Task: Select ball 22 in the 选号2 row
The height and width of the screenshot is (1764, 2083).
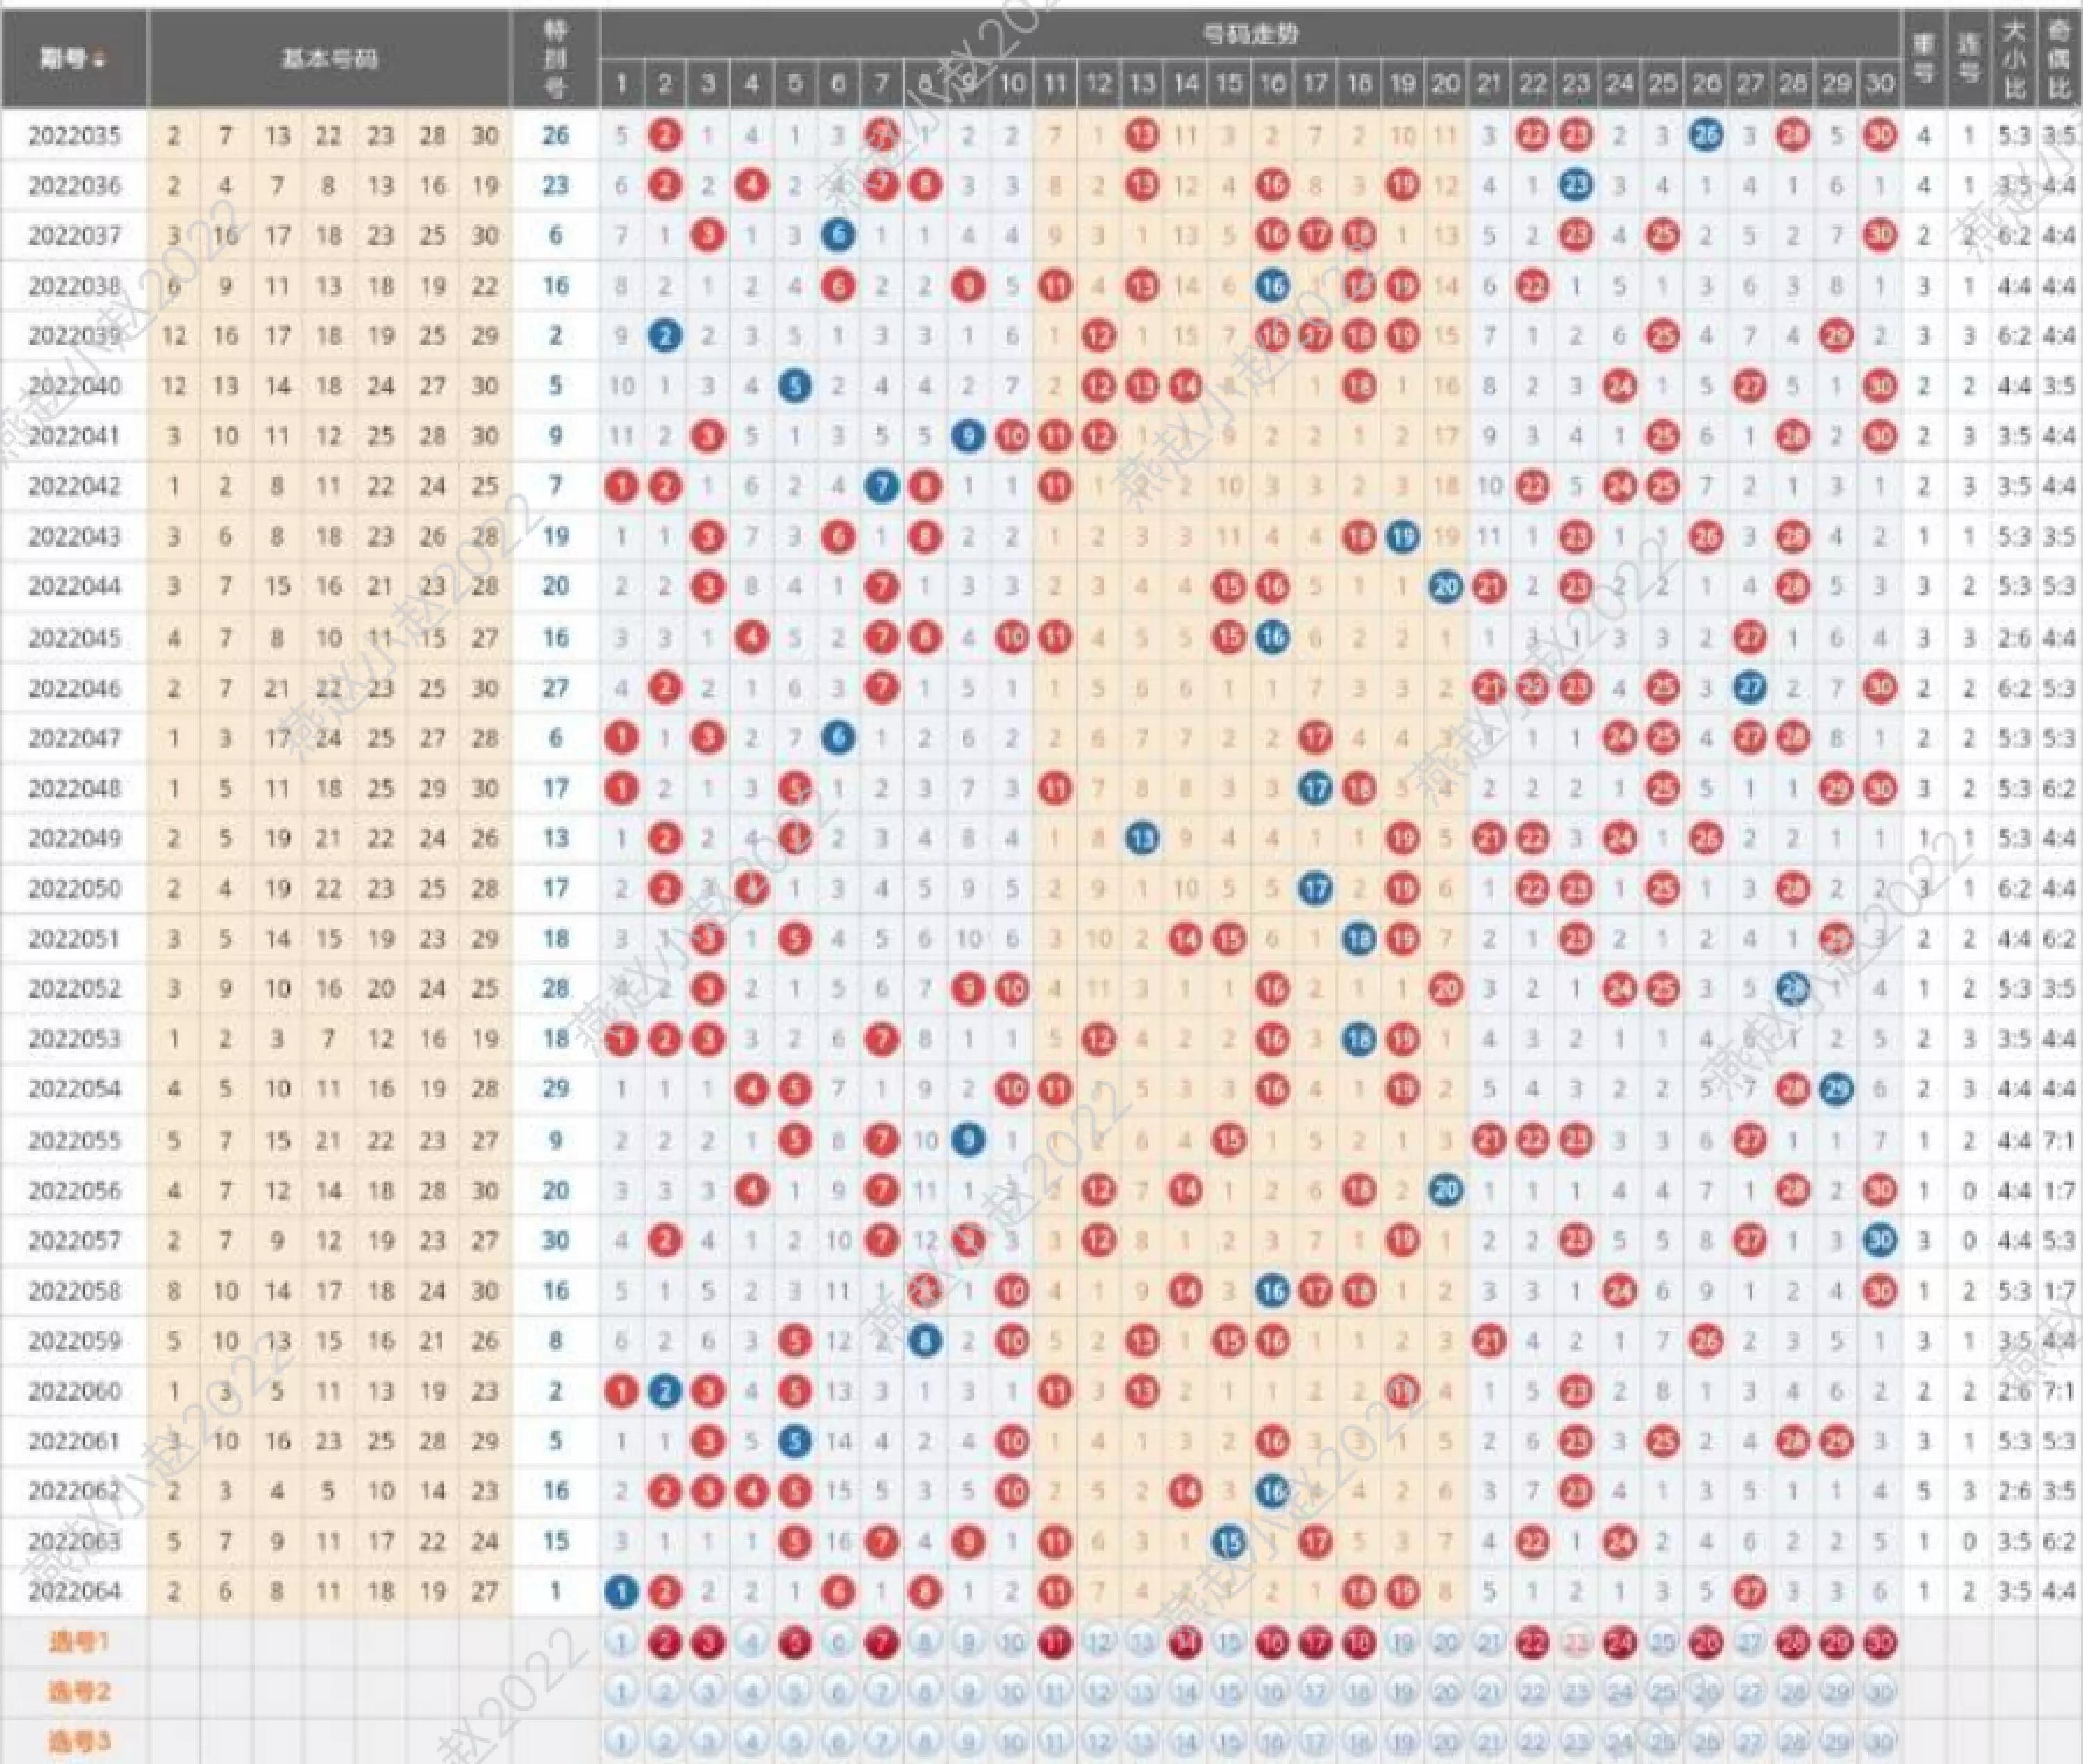Action: coord(1532,1691)
